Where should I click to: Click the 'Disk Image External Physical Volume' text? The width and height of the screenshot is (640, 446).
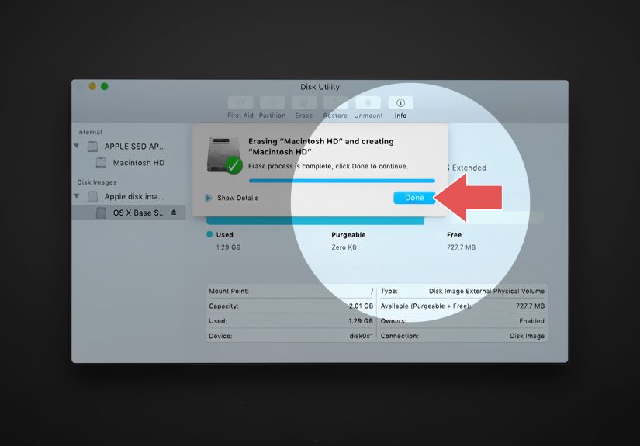click(486, 291)
